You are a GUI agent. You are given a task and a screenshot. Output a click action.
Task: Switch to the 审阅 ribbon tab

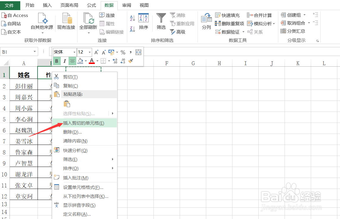click(126, 5)
